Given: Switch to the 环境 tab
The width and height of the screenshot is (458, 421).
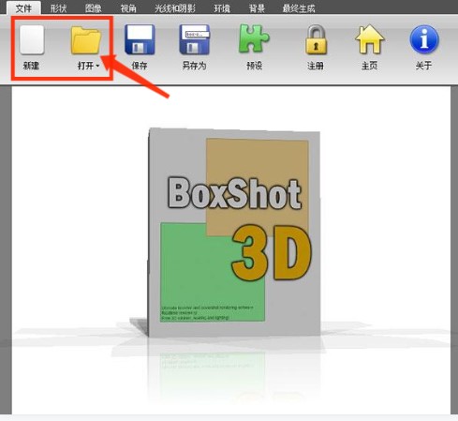Looking at the screenshot, I should tap(222, 8).
